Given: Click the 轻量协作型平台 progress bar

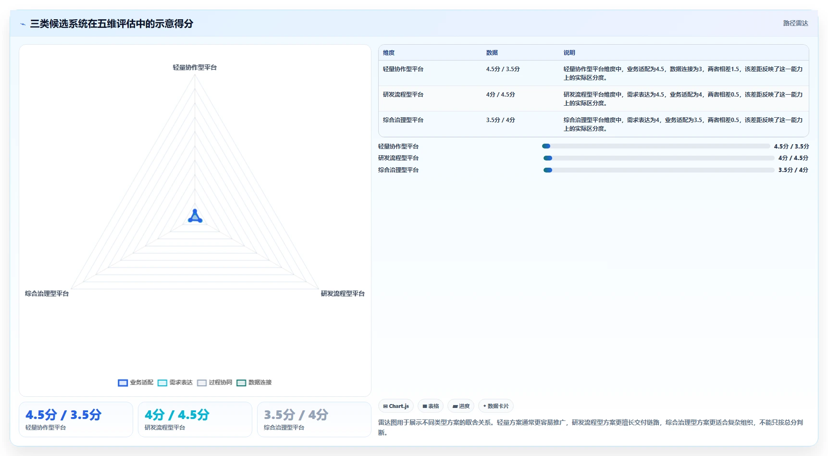Looking at the screenshot, I should pyautogui.click(x=656, y=146).
